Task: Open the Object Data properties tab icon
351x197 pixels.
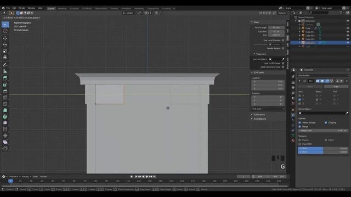Action: pos(293,136)
